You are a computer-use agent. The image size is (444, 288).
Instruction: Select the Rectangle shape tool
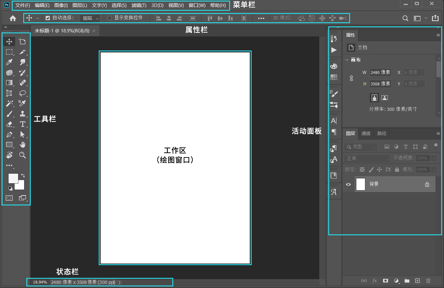tap(9, 145)
